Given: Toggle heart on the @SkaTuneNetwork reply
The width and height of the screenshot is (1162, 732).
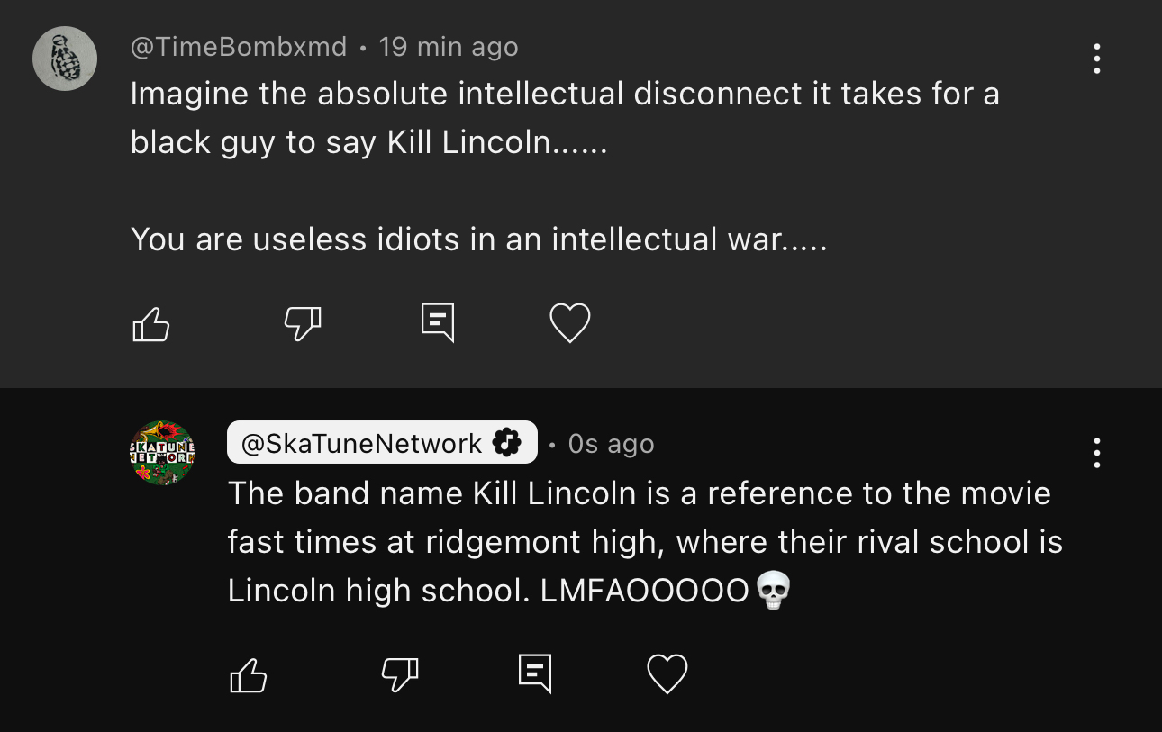Looking at the screenshot, I should [x=667, y=673].
